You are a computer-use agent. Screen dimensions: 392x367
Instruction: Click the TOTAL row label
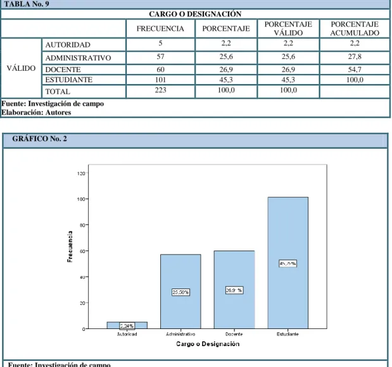click(58, 92)
